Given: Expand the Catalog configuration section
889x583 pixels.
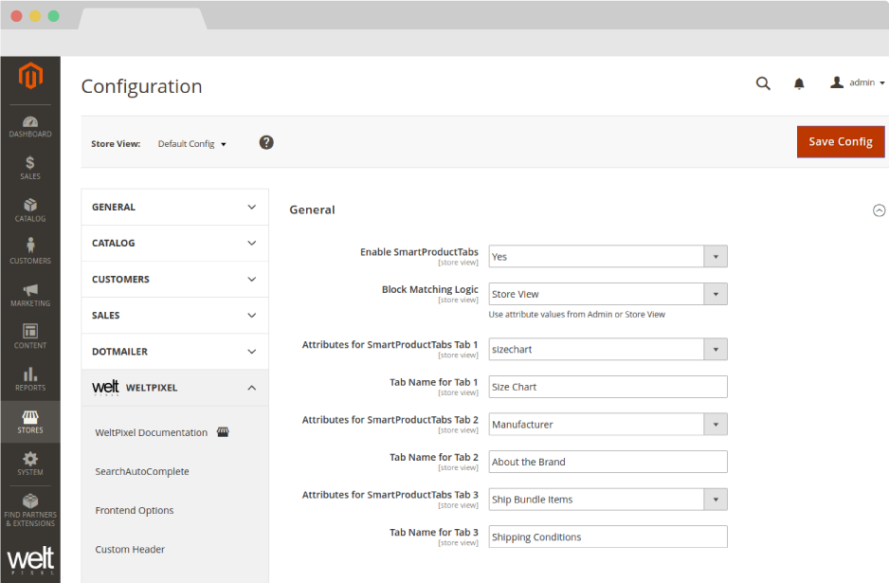Looking at the screenshot, I should pyautogui.click(x=174, y=244).
